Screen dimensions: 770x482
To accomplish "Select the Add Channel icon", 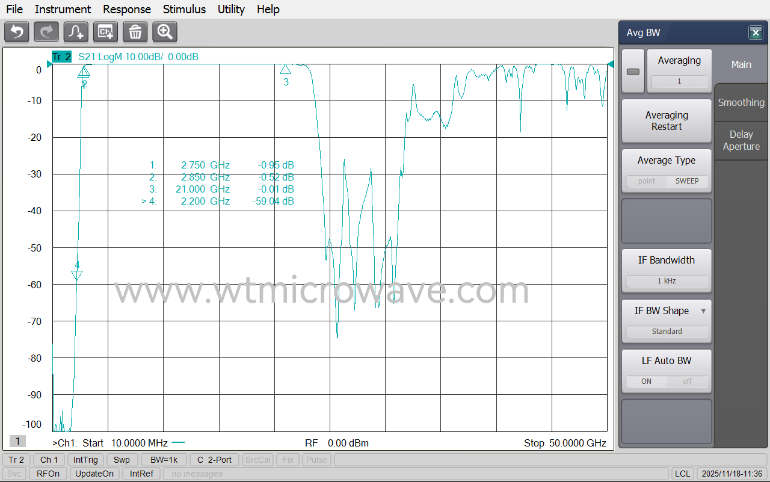I will pos(105,31).
